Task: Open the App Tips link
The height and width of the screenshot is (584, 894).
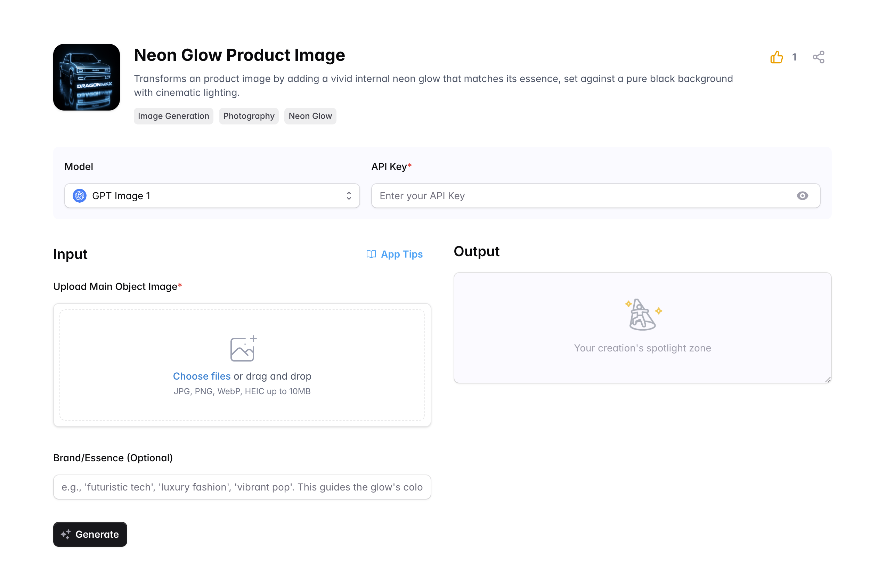Action: 401,254
